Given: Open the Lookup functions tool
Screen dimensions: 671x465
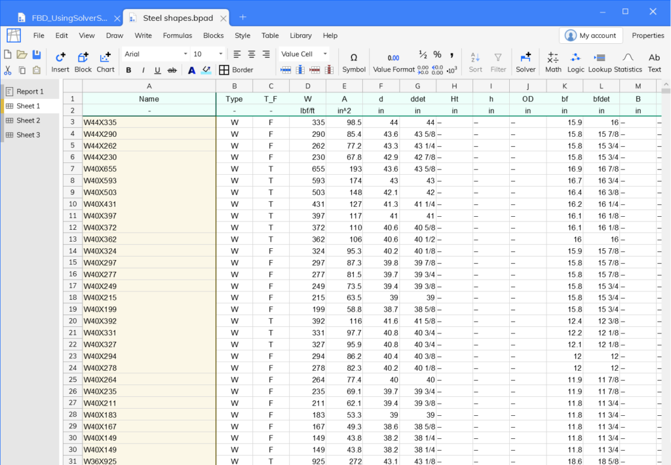Looking at the screenshot, I should 599,61.
